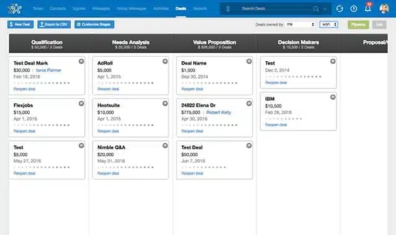Click Reopen deal on Flexjobs card
The image size is (396, 235).
pos(24,131)
